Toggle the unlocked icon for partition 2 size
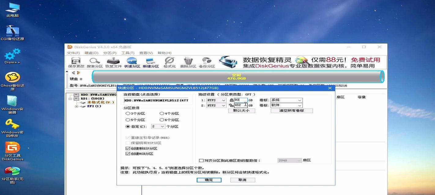This screenshot has height=195, width=435. coord(232,105)
